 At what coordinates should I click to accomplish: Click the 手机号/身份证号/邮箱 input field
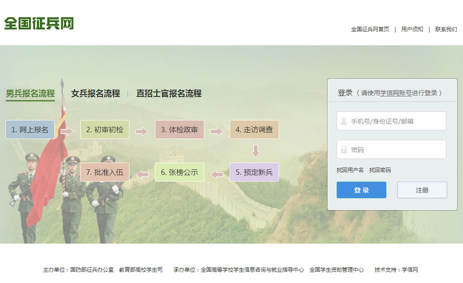[x=391, y=120]
